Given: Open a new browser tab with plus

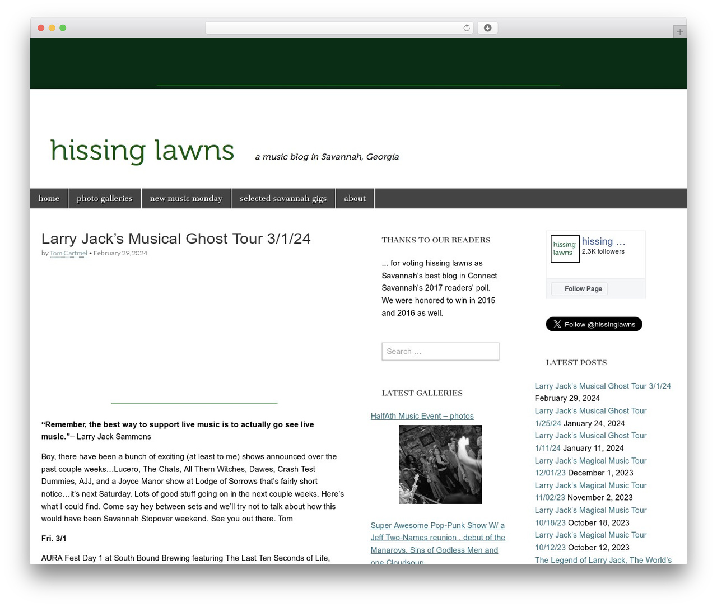Looking at the screenshot, I should pos(679,32).
